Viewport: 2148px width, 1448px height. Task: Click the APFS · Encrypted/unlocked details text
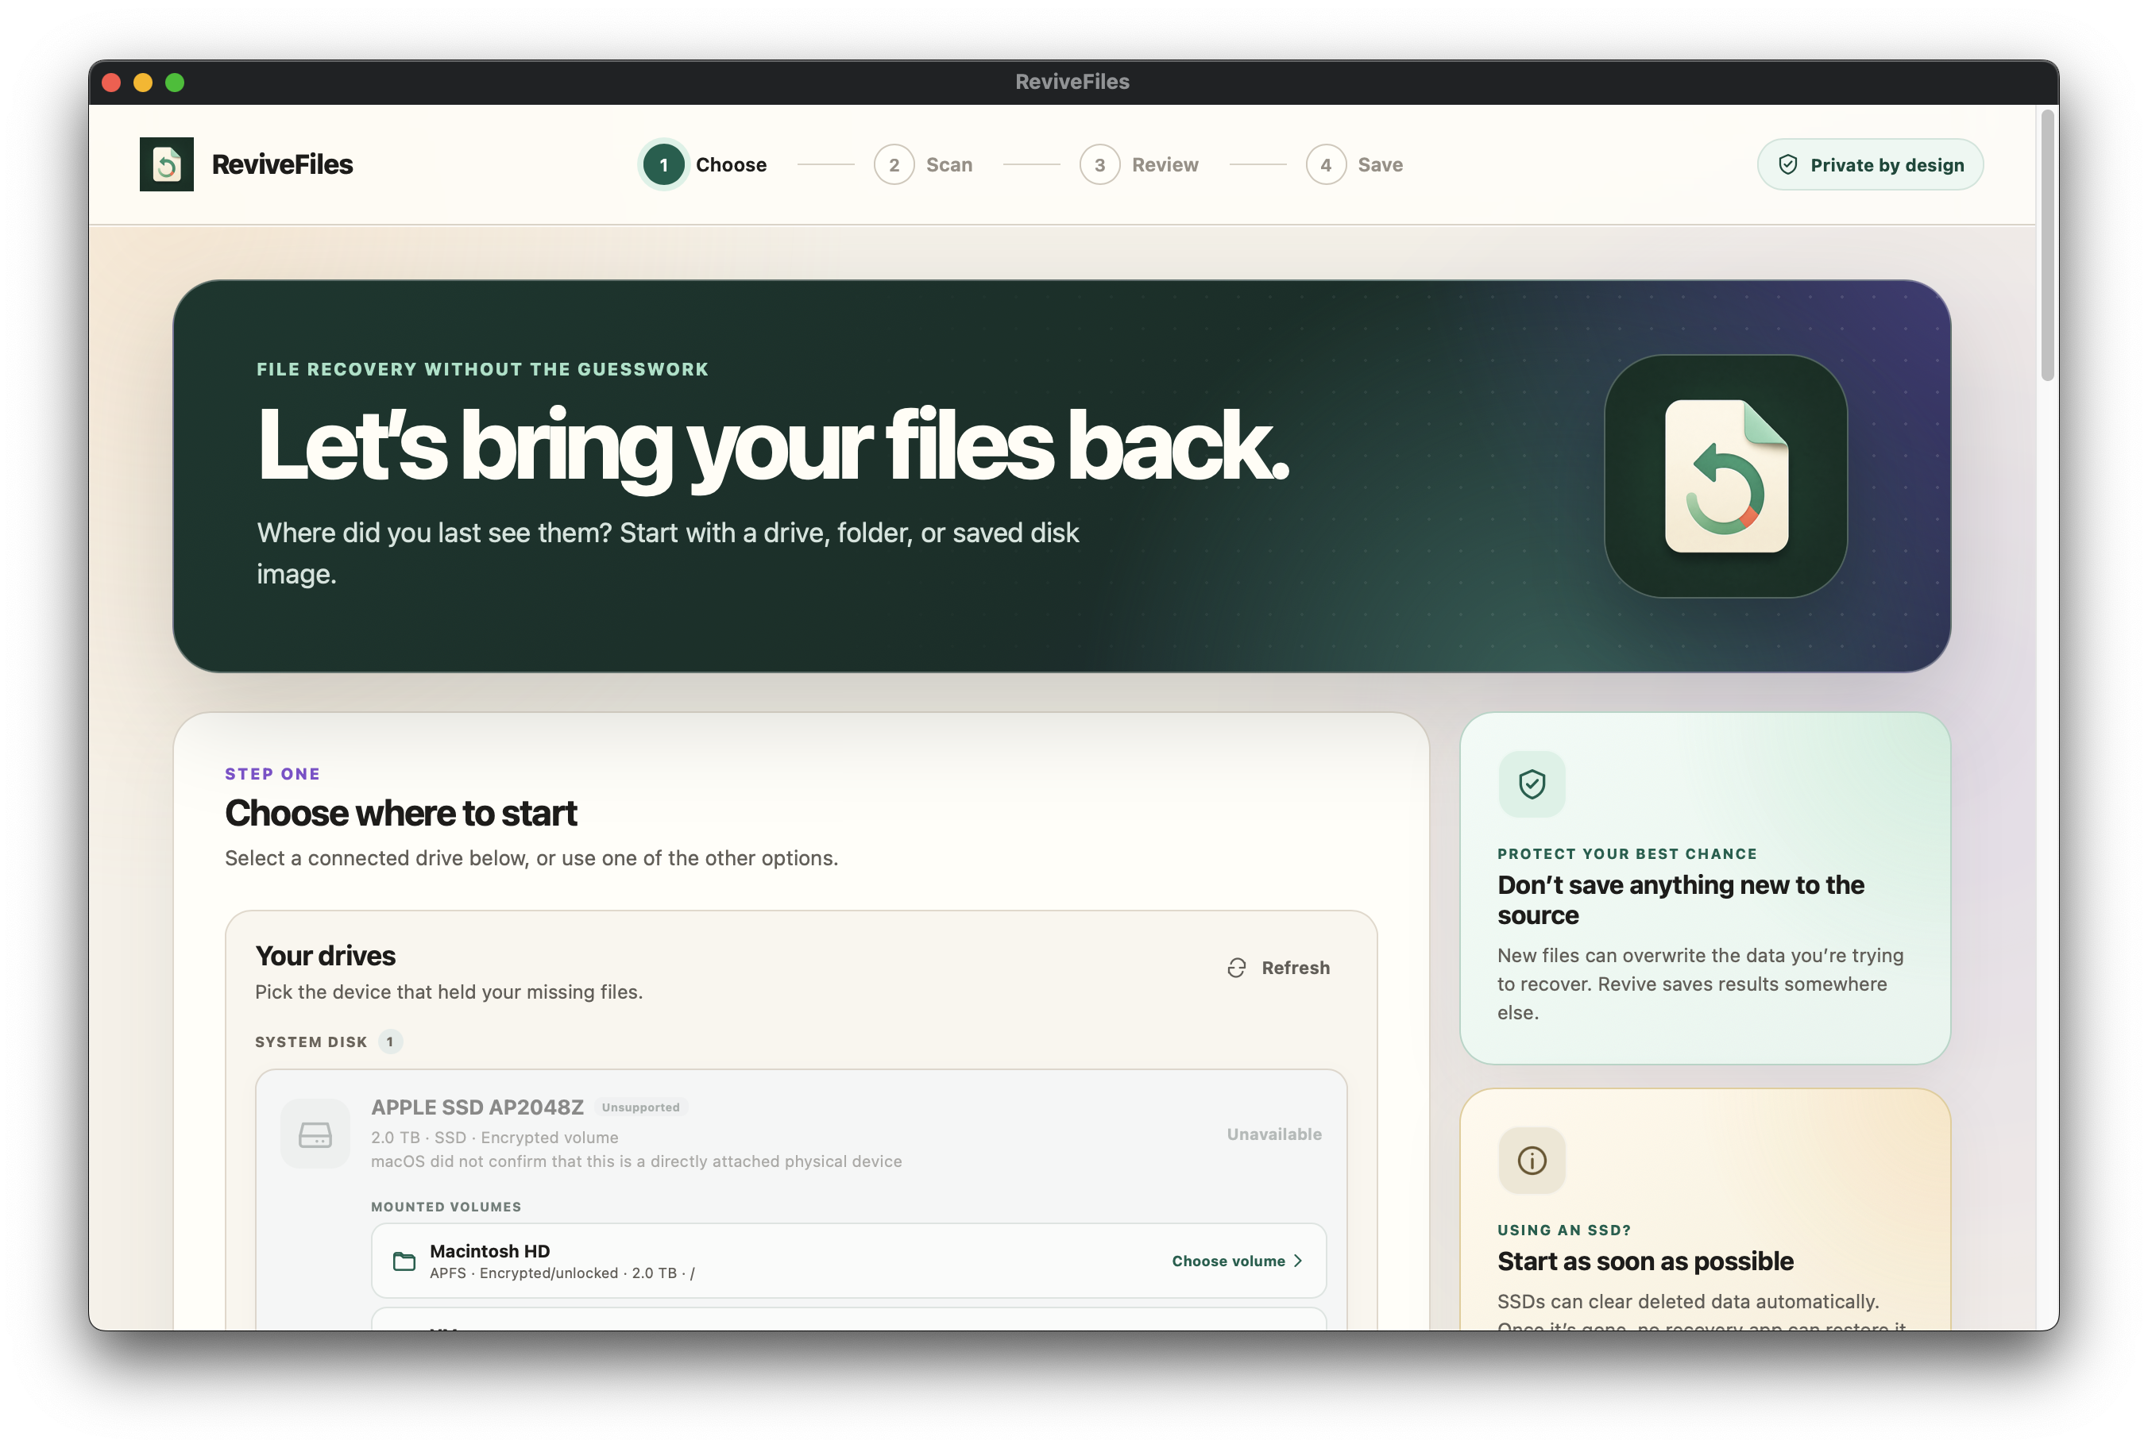point(562,1273)
